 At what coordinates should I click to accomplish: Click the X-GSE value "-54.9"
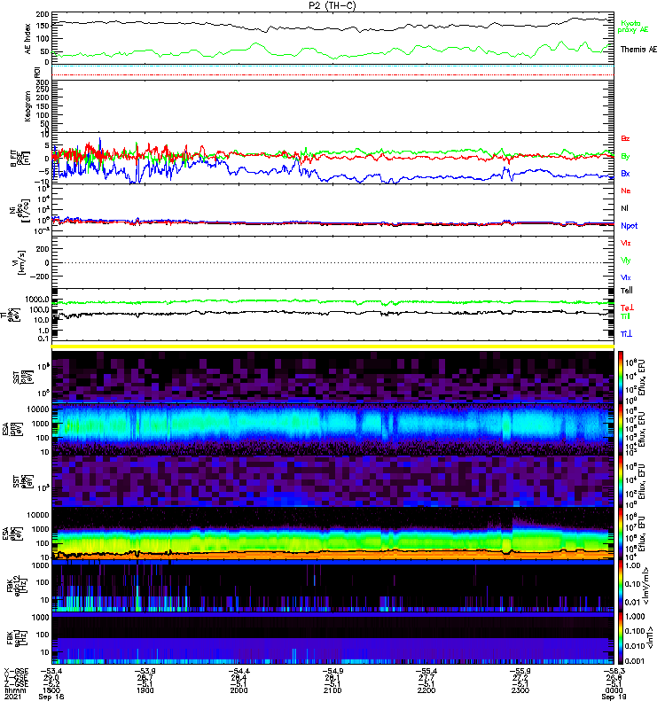coord(332,671)
